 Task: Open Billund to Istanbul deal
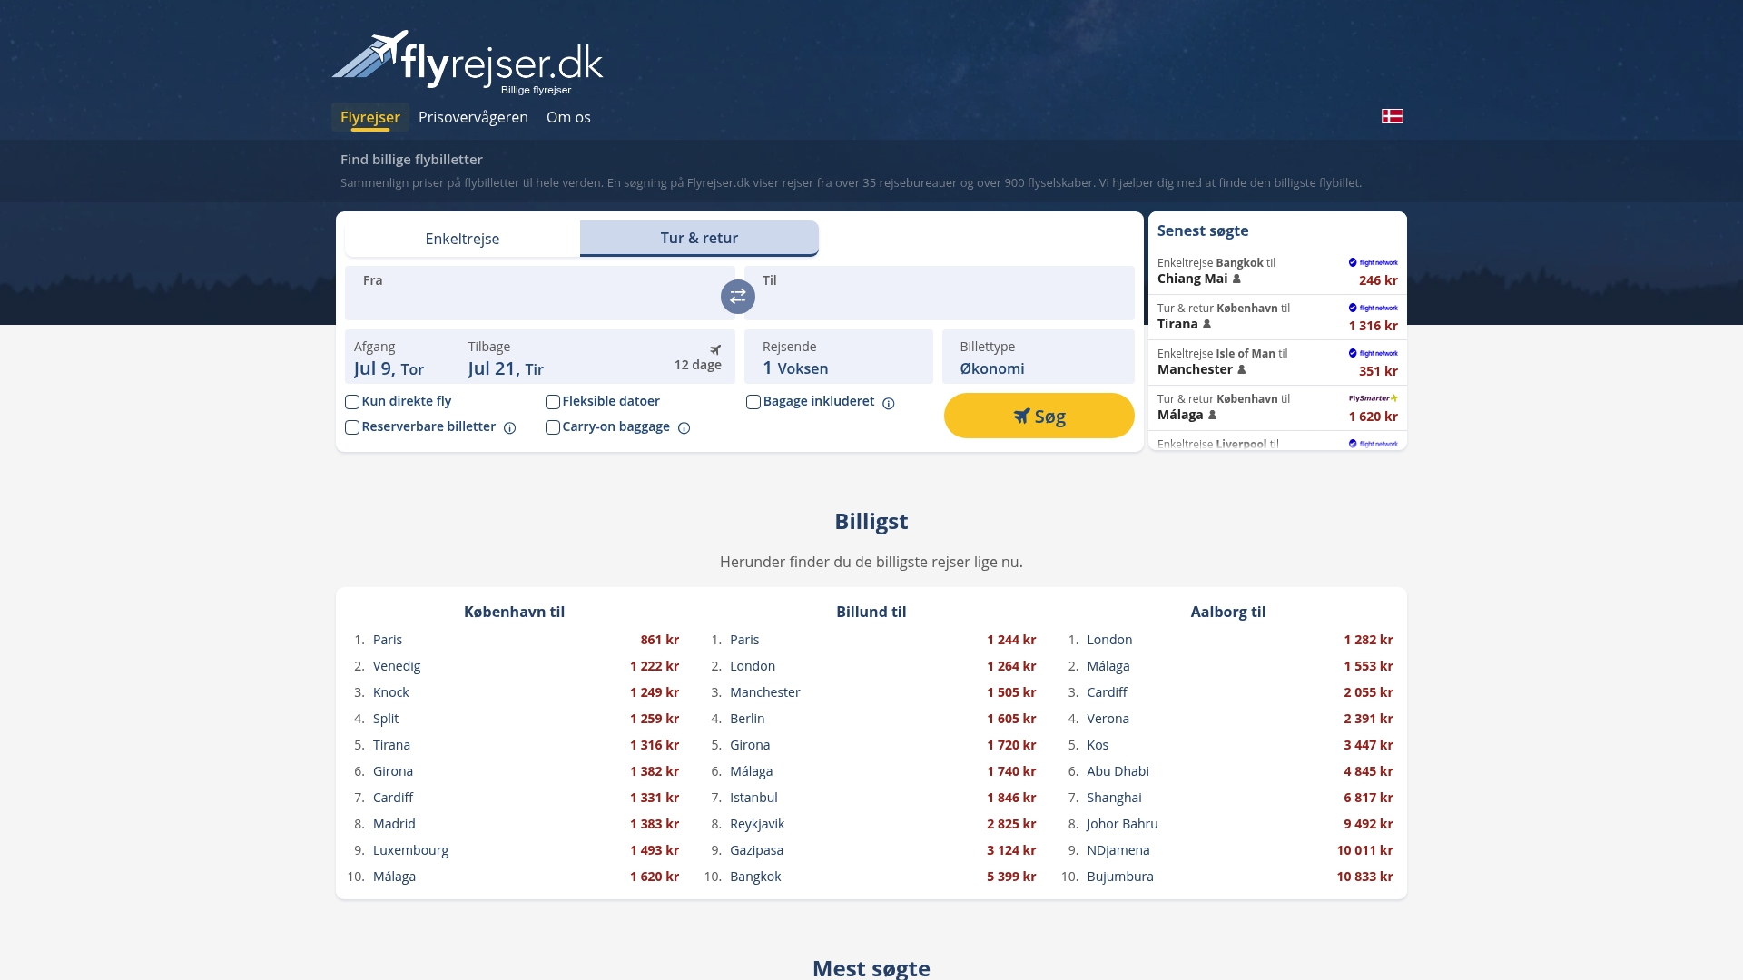coord(871,798)
